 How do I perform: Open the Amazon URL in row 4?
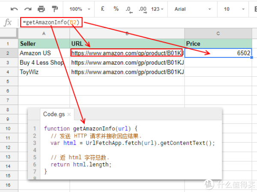pyautogui.click(x=127, y=72)
